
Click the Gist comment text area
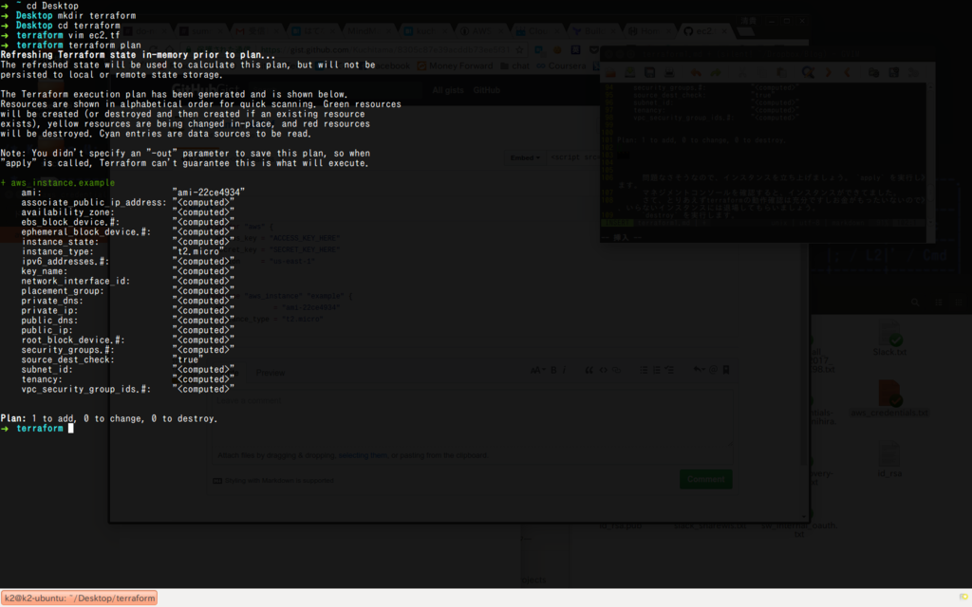471,417
